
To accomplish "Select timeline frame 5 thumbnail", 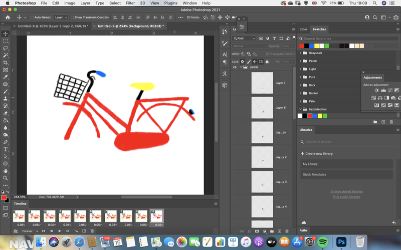I will click(x=80, y=216).
